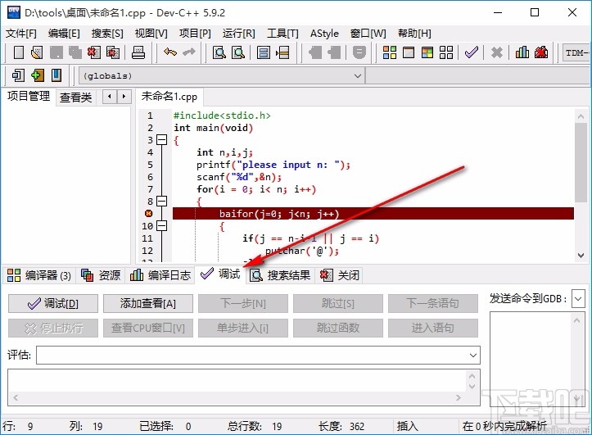
Task: Click the New project icon in second toolbar
Action: [x=18, y=75]
